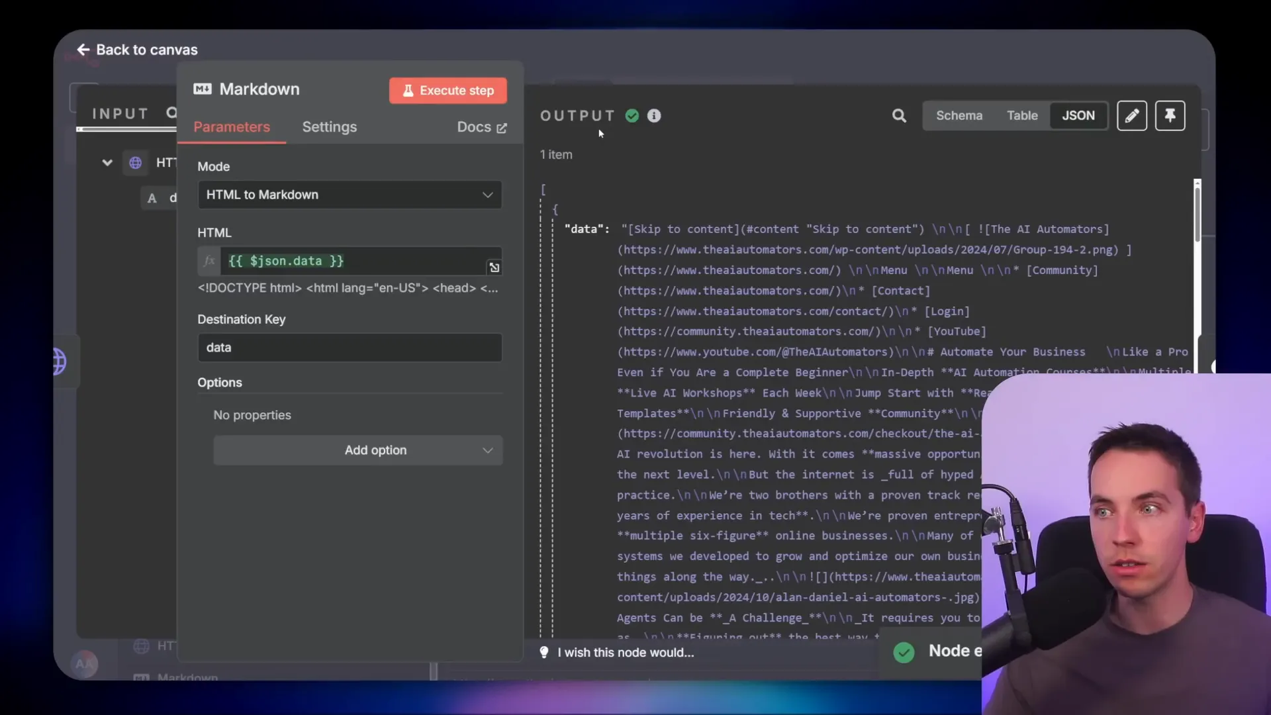Click the Destination Key data field
This screenshot has width=1271, height=715.
(x=350, y=348)
